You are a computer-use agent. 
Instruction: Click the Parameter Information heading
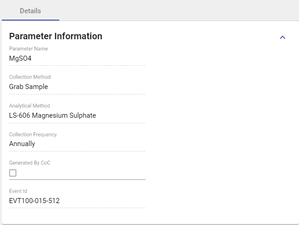coord(56,36)
